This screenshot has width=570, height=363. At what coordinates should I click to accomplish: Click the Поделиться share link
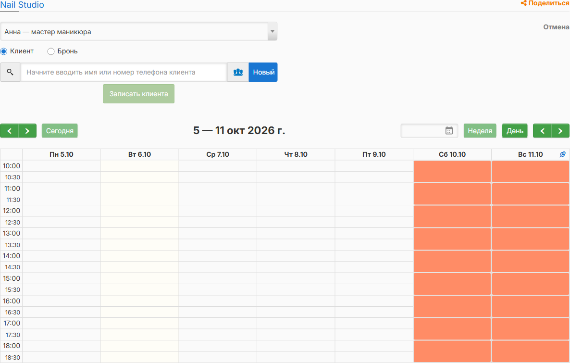(x=545, y=3)
